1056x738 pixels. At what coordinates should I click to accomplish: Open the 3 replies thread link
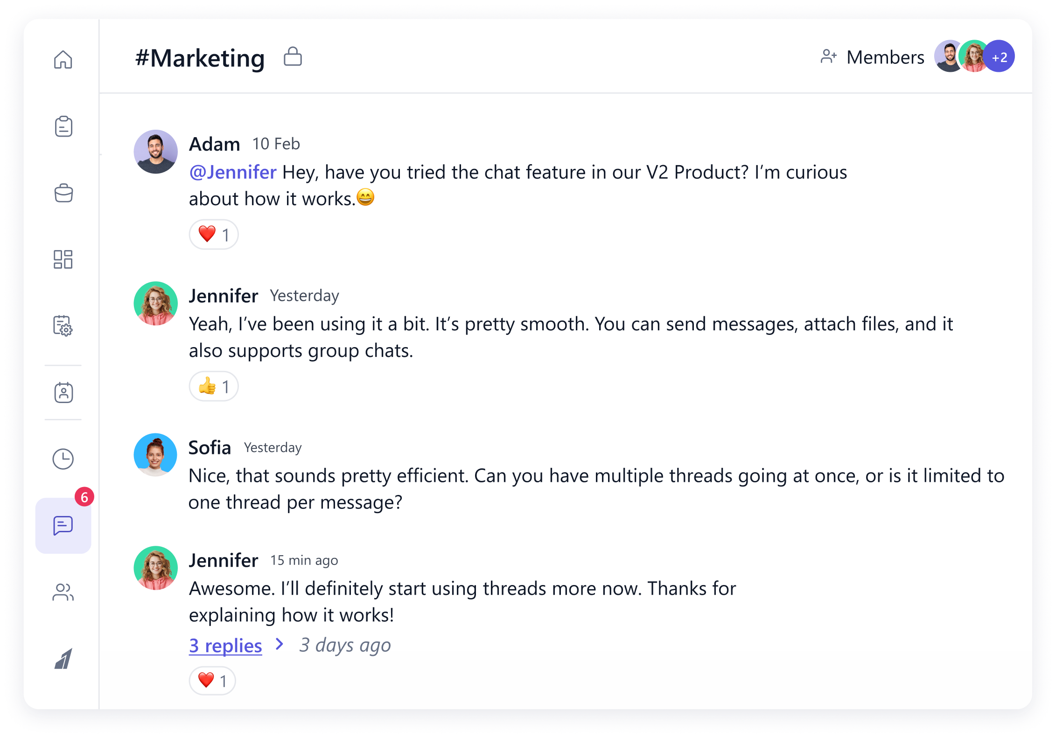pyautogui.click(x=225, y=645)
